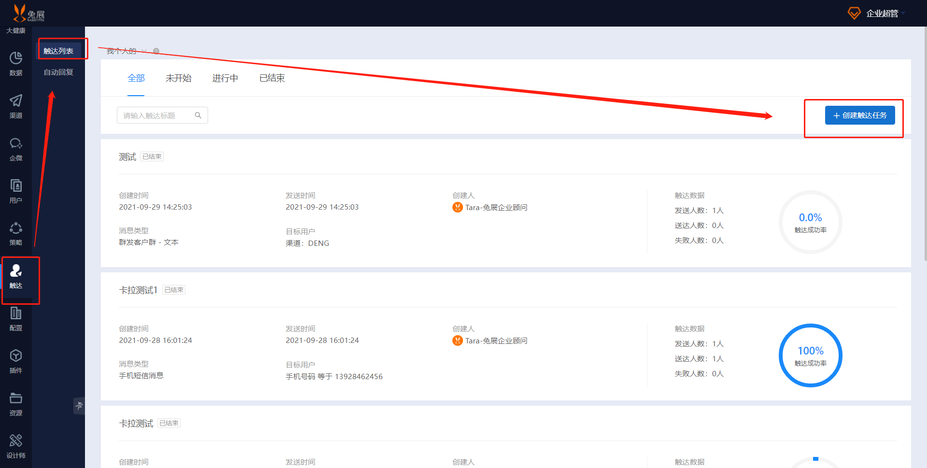Open the 数据 data section
This screenshot has width=927, height=468.
coord(16,64)
